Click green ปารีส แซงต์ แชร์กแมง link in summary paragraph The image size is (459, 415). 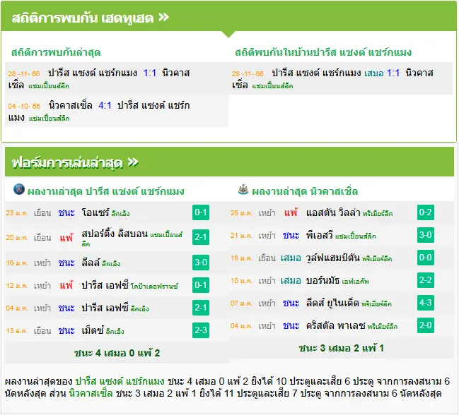coord(120,381)
